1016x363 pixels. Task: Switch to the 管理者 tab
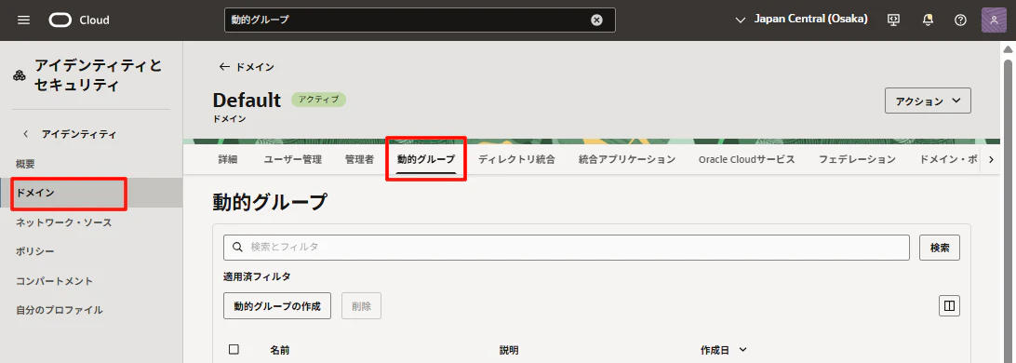360,159
